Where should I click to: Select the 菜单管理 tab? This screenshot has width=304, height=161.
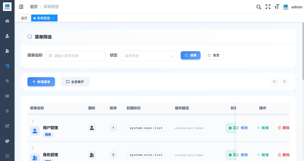43,18
